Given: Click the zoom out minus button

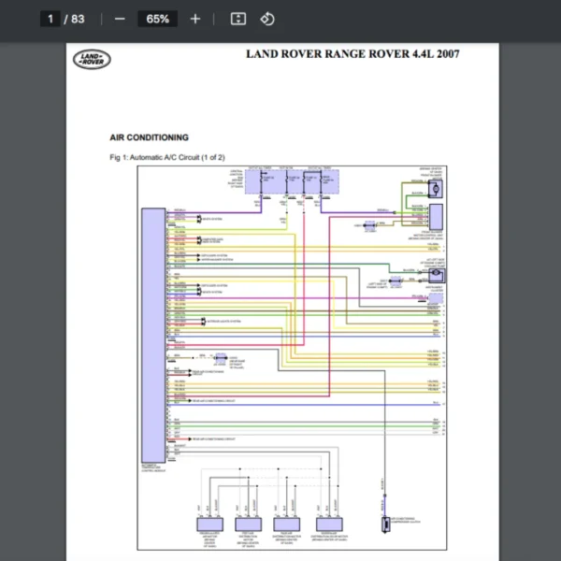Looking at the screenshot, I should pos(119,19).
